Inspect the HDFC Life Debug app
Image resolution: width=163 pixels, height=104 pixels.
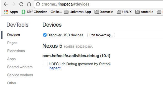55,68
